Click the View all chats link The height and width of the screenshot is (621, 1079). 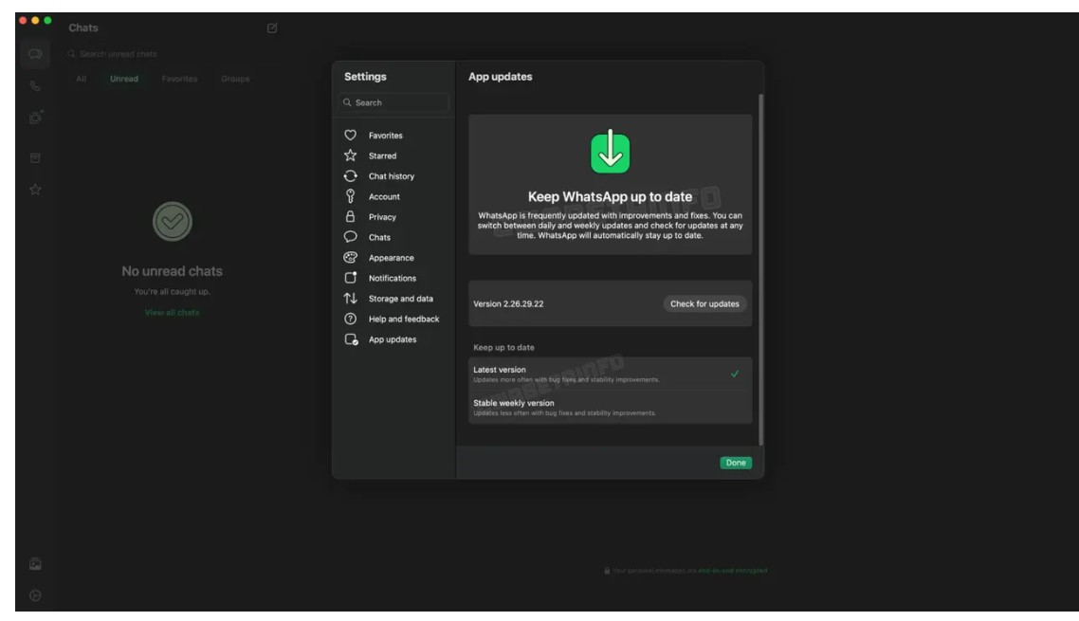tap(172, 313)
